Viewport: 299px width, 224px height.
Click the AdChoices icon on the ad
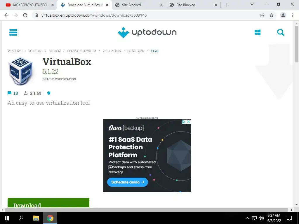coord(184,122)
